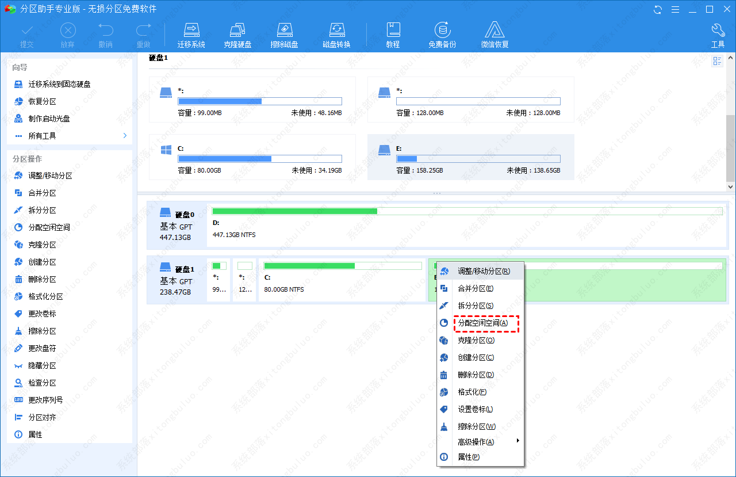Image resolution: width=736 pixels, height=477 pixels.
Task: Open the title bar hamburger menu
Action: [x=675, y=9]
